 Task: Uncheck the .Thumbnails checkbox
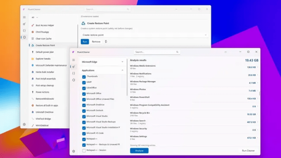point(84,77)
